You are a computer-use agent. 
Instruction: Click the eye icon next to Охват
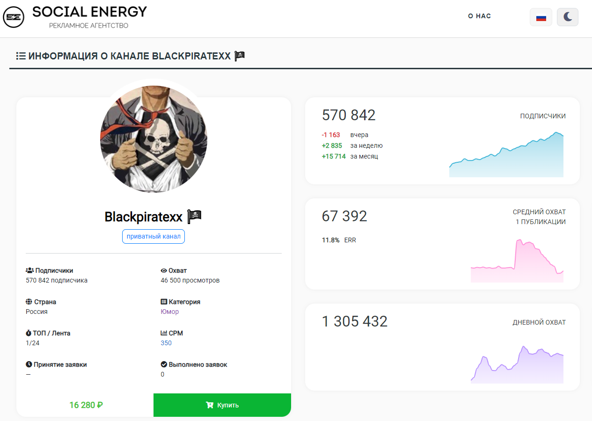pyautogui.click(x=164, y=270)
